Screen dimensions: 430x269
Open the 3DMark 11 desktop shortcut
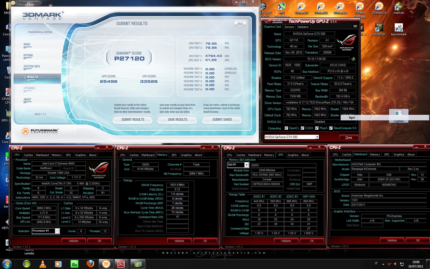[x=379, y=8]
